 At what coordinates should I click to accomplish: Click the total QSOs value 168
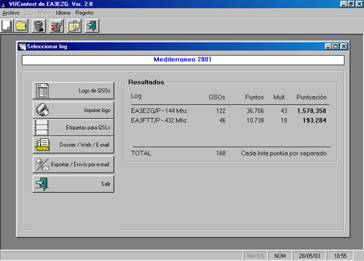tap(221, 153)
